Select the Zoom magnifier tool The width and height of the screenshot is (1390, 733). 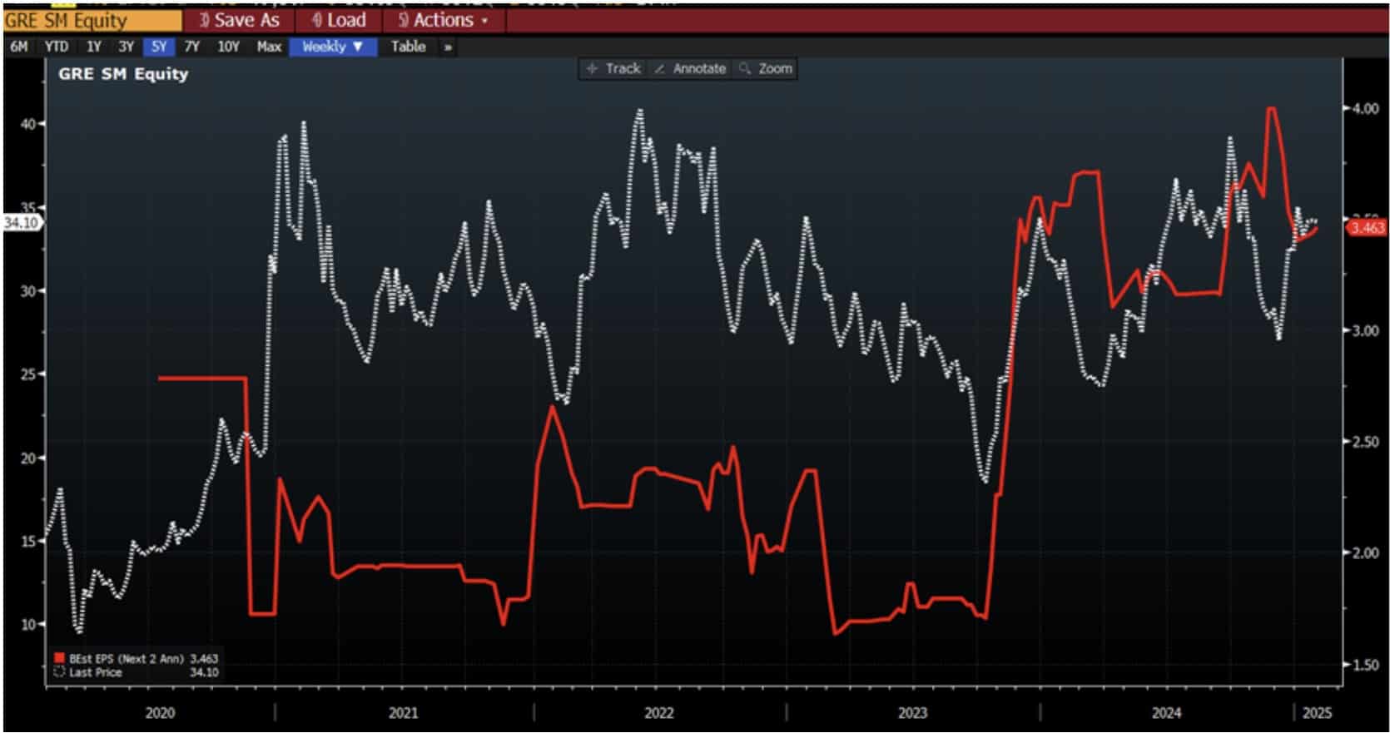click(766, 69)
